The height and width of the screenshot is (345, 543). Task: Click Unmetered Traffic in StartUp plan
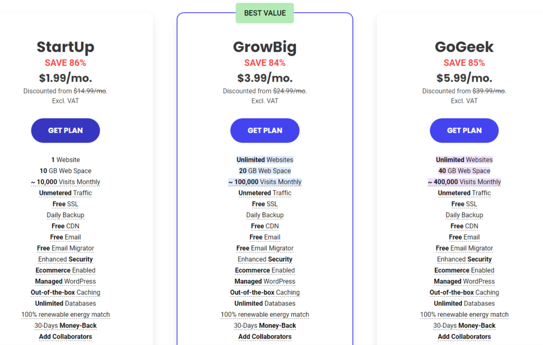pos(65,193)
